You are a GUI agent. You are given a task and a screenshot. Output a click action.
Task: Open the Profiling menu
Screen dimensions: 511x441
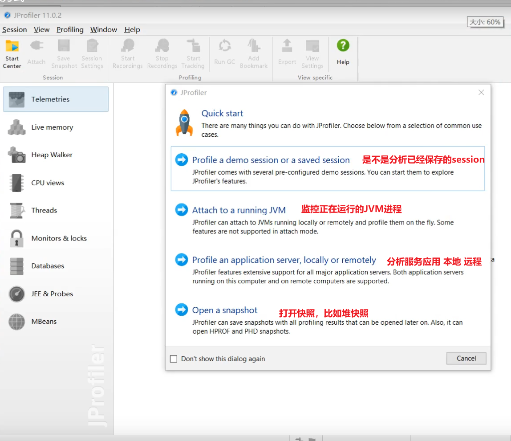[70, 30]
